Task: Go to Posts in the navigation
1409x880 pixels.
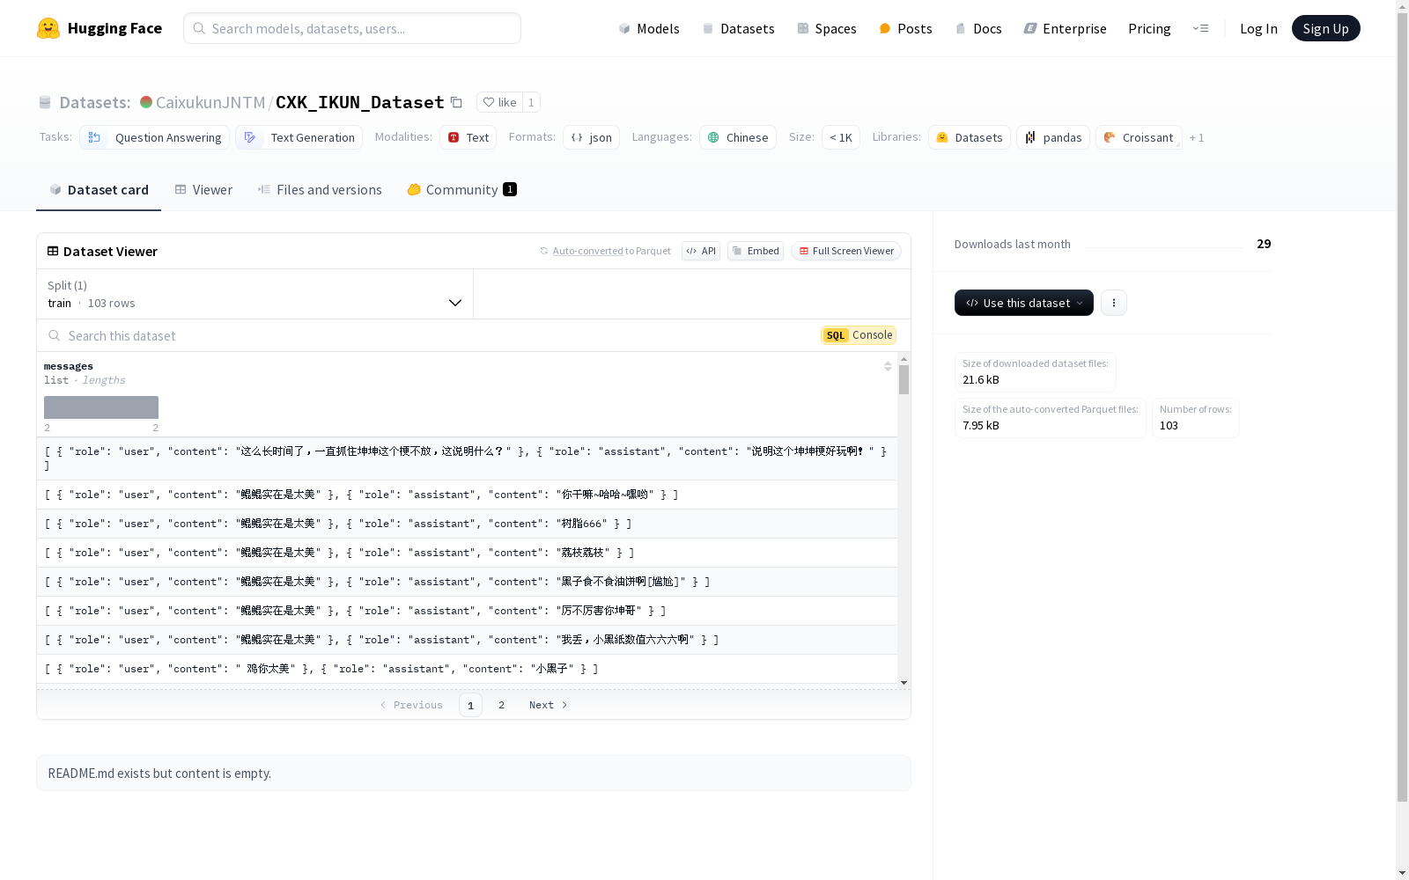Action: pos(906,28)
